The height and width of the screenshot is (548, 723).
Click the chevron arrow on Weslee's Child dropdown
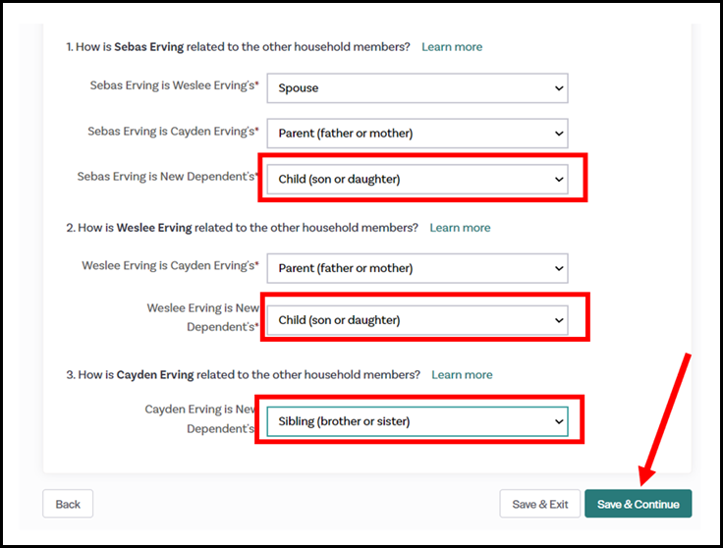(x=558, y=320)
